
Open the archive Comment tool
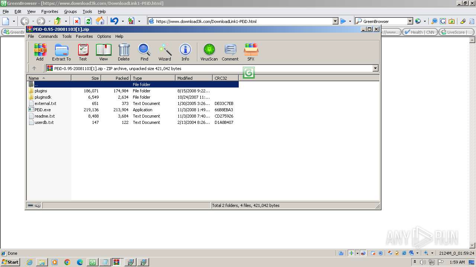tap(230, 52)
